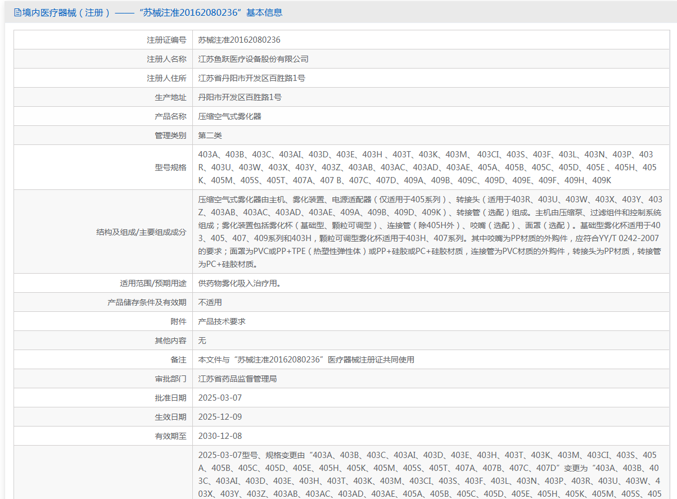Select storage condition value 不适用

click(x=210, y=302)
